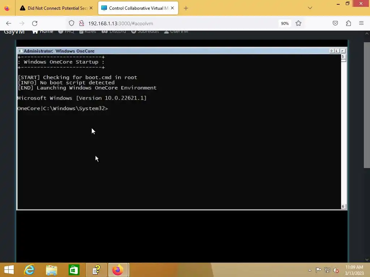Open the UserVM navigation link

tap(176, 31)
